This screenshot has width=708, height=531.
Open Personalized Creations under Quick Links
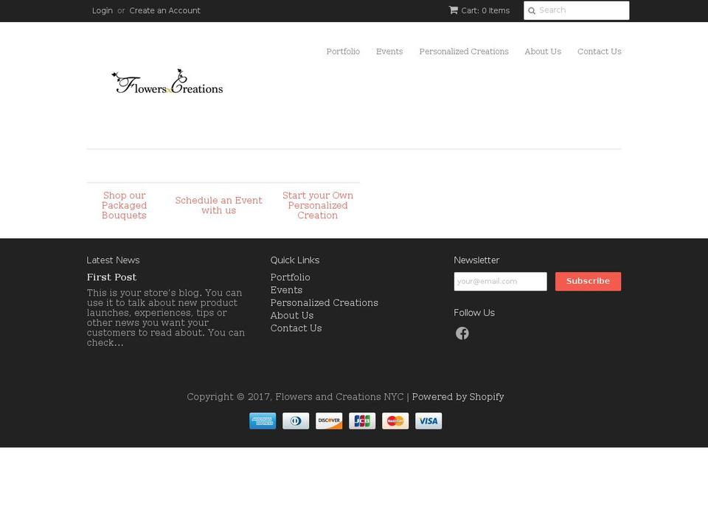tap(324, 302)
